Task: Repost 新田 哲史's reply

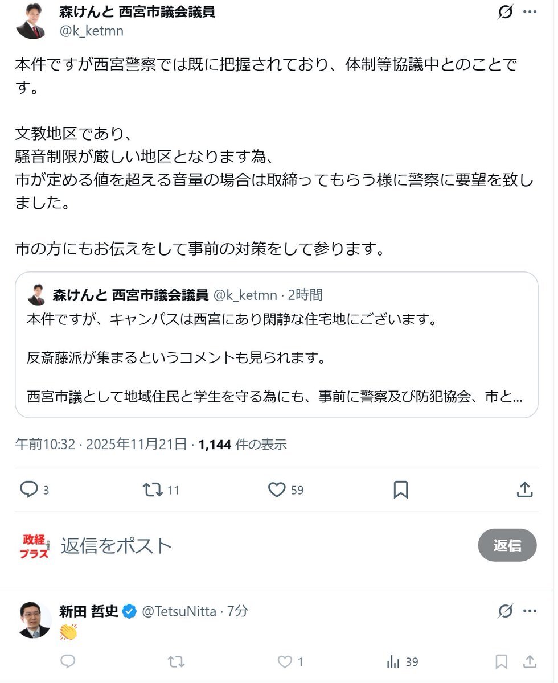Action: pos(176,661)
